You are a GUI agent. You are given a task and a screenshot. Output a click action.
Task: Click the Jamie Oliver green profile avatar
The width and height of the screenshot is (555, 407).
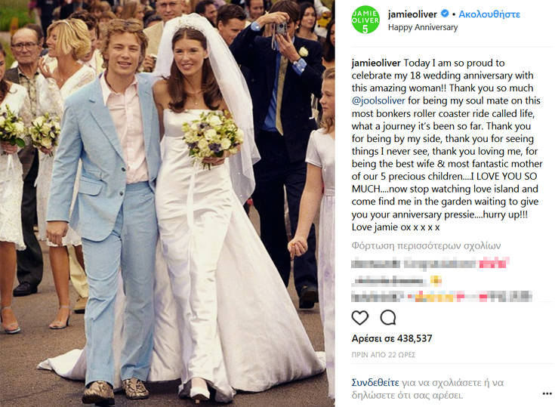365,20
